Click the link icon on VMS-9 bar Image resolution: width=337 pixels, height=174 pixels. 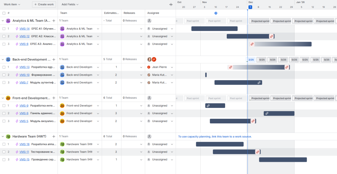coord(208,106)
